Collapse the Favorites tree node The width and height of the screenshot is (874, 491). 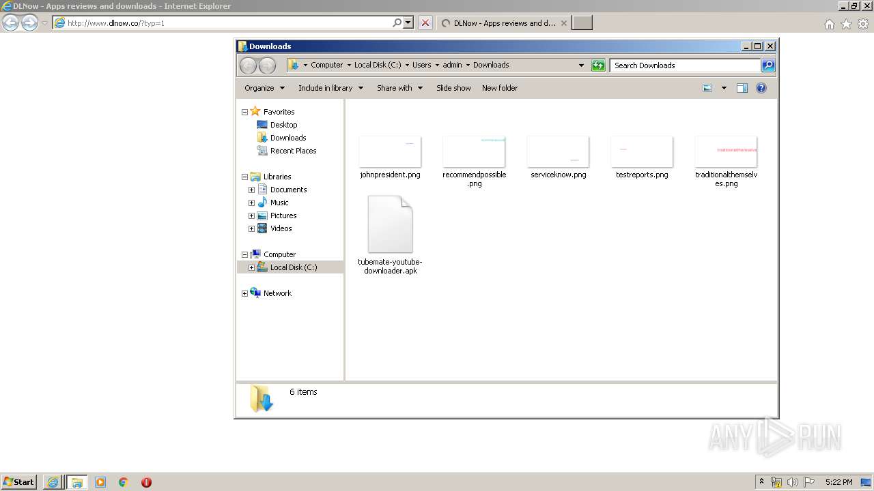pyautogui.click(x=244, y=112)
